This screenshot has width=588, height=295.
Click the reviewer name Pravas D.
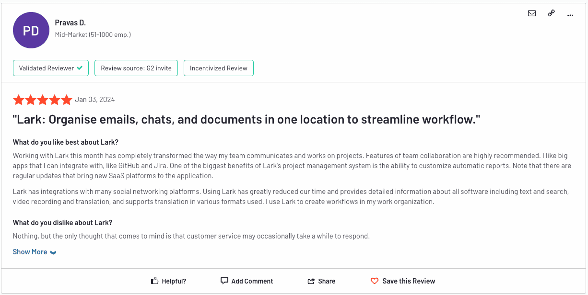coord(70,22)
